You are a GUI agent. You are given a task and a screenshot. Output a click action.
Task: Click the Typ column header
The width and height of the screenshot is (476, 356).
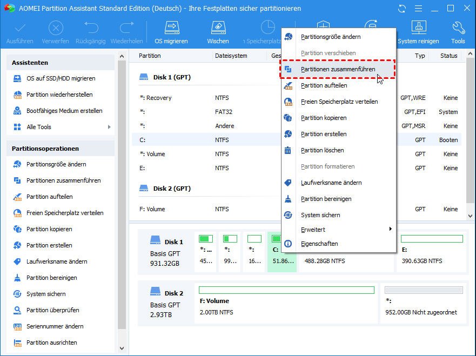(420, 56)
